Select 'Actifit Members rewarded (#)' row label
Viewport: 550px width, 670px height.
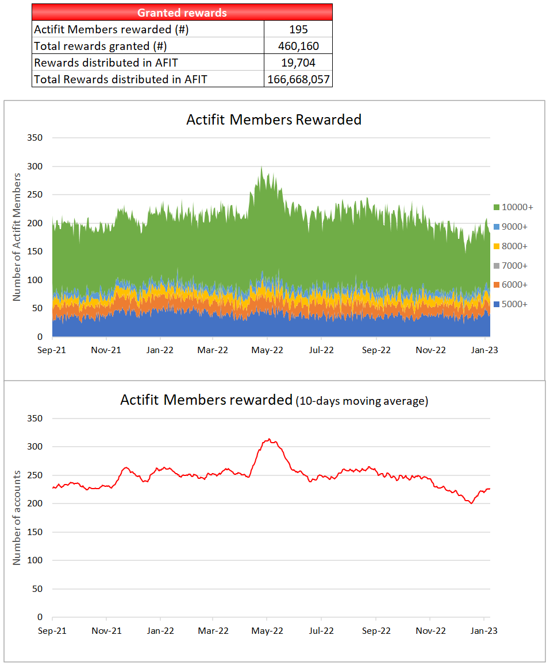(111, 29)
